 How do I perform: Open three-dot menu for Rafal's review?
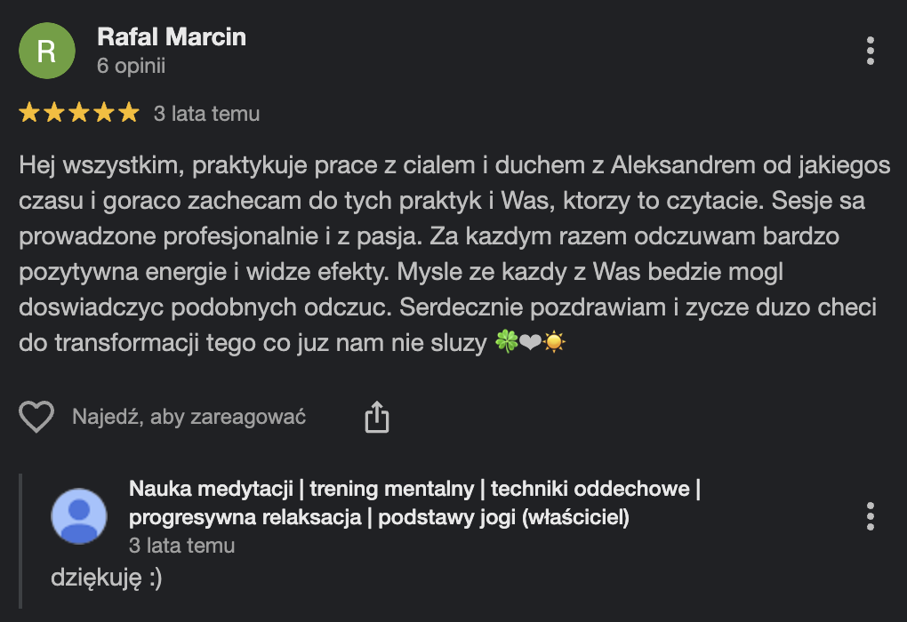click(x=870, y=51)
